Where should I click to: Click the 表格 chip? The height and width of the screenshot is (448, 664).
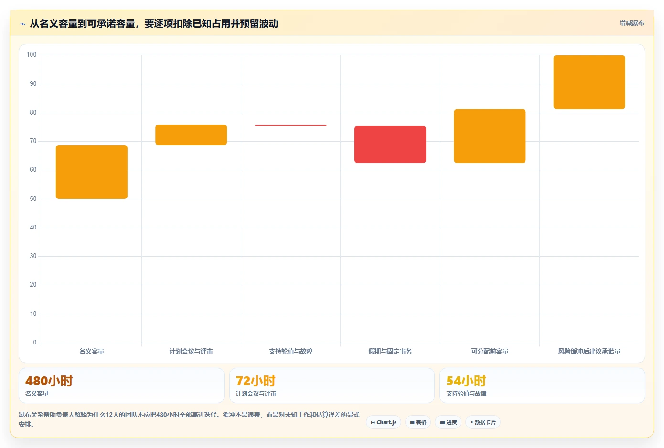[418, 422]
